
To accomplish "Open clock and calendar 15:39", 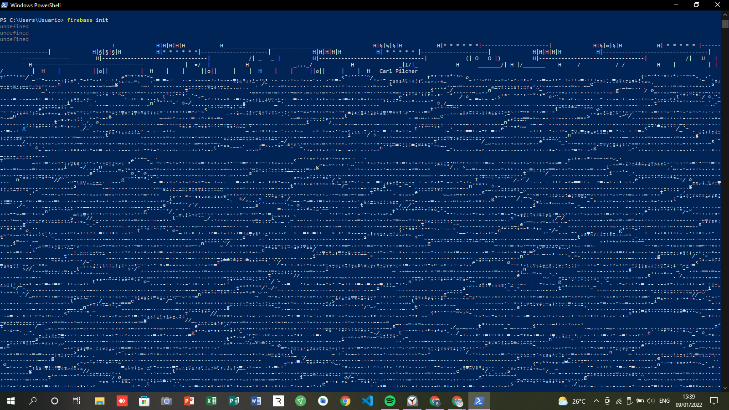I will pyautogui.click(x=688, y=401).
